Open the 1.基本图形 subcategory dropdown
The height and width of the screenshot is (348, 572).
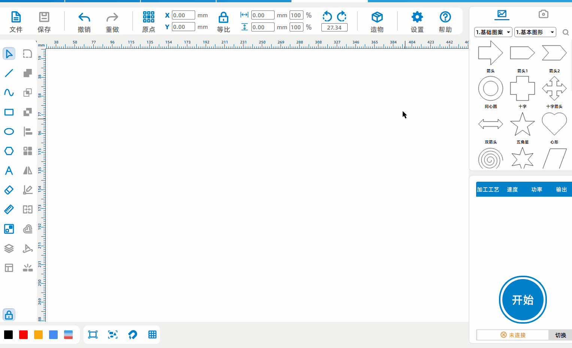(535, 32)
